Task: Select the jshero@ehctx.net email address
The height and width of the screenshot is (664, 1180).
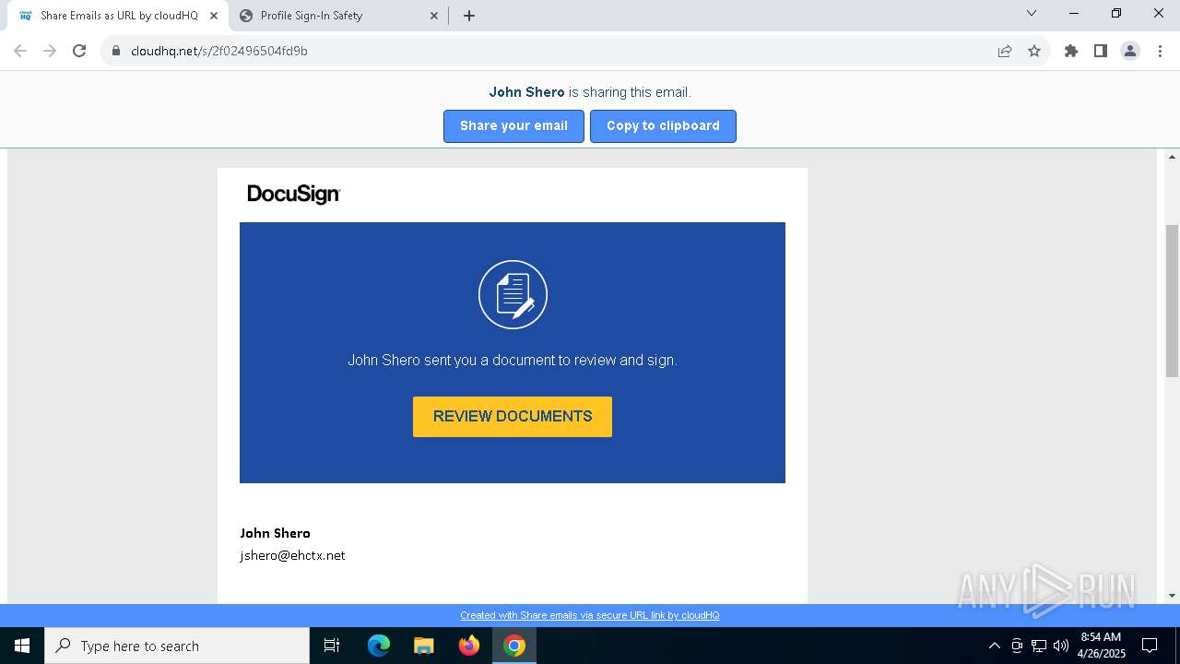Action: pyautogui.click(x=292, y=555)
